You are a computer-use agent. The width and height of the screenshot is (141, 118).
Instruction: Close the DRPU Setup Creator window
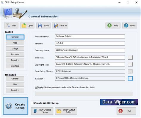(137, 2)
